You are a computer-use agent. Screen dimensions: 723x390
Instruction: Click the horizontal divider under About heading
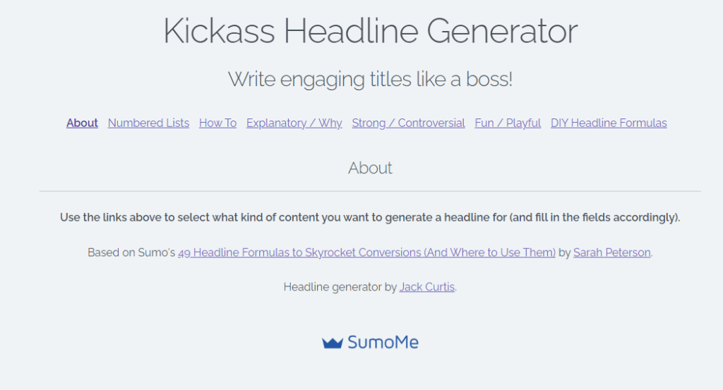(x=370, y=191)
